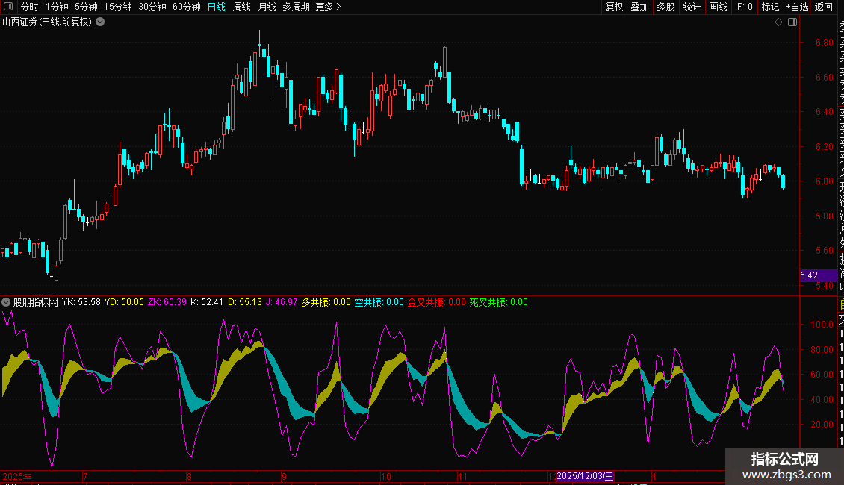Viewport: 844px width, 485px height.
Task: Switch to the 分时 intraday view
Action: tap(29, 7)
